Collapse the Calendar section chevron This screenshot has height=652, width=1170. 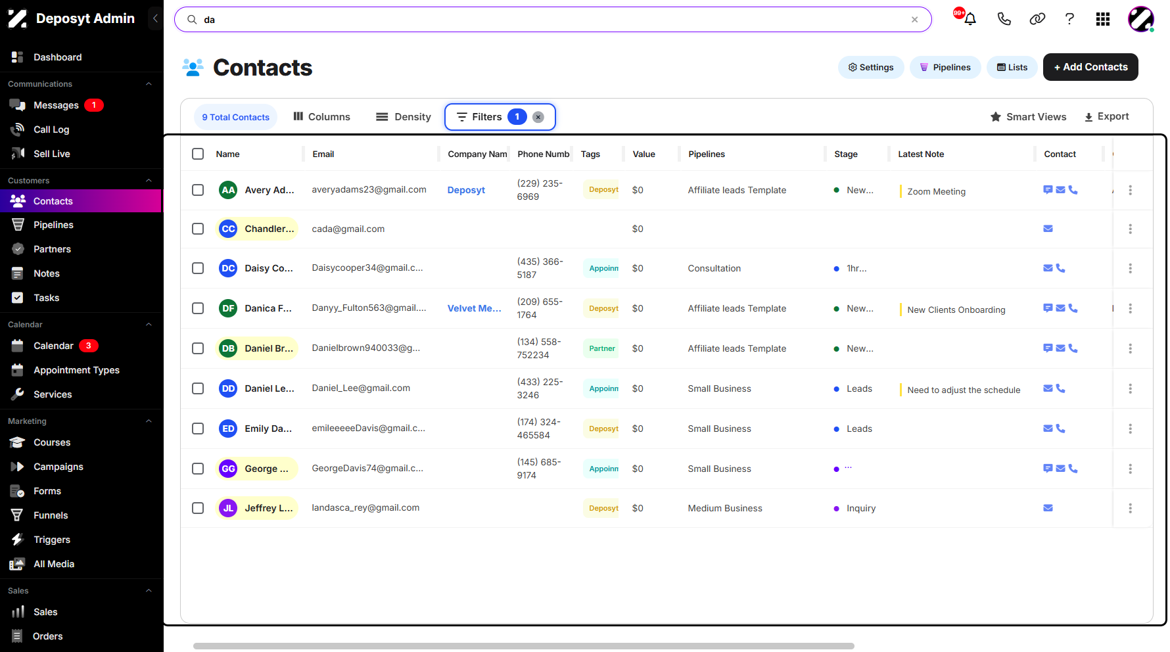(x=149, y=325)
